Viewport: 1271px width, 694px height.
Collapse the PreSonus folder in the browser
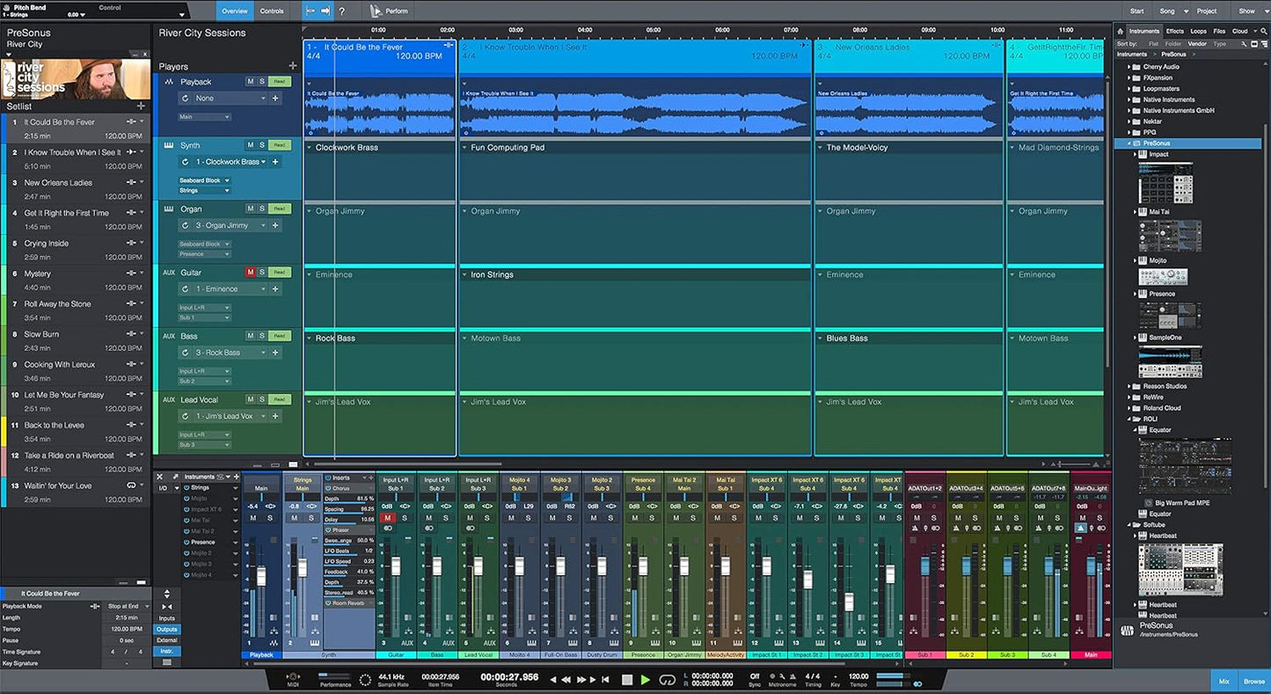coord(1129,142)
